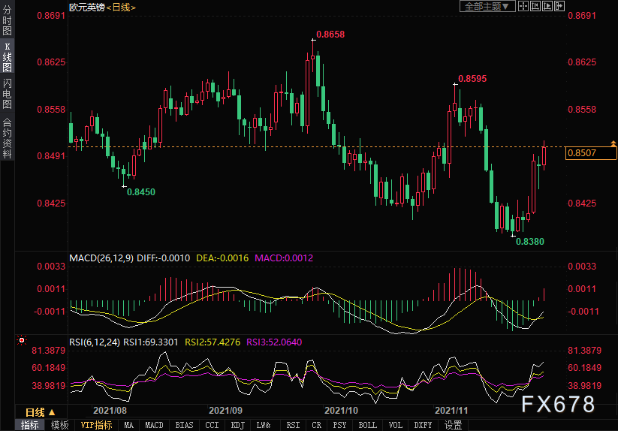Click the red gear icon beside RSI
618x431 pixels.
click(x=21, y=341)
